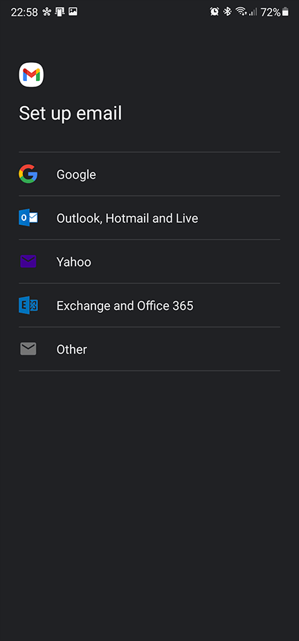The height and width of the screenshot is (641, 299).
Task: Choose Exchange and Office 365
Action: pyautogui.click(x=149, y=305)
